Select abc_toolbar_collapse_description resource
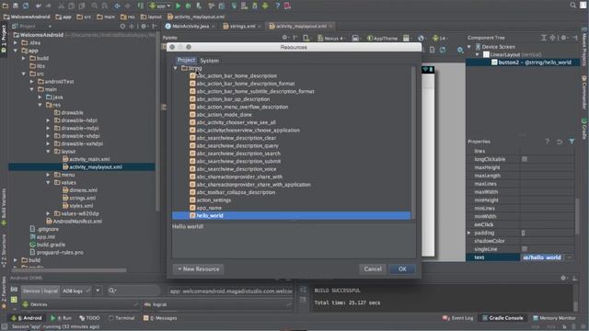The height and width of the screenshot is (331, 589). pos(236,192)
